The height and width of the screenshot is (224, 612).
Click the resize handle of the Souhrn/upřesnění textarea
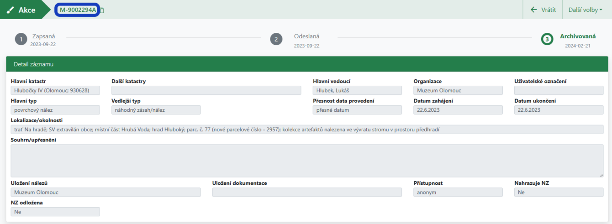(x=601, y=174)
